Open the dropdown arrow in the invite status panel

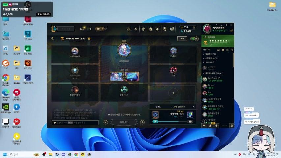pyautogui.click(x=194, y=107)
